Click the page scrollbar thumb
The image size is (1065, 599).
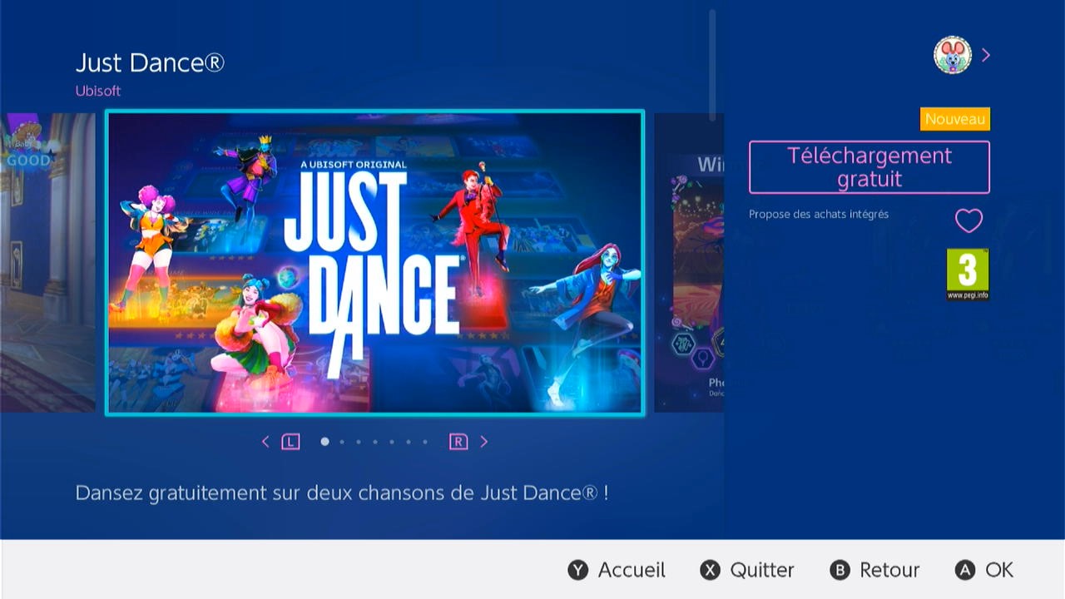tap(712, 65)
